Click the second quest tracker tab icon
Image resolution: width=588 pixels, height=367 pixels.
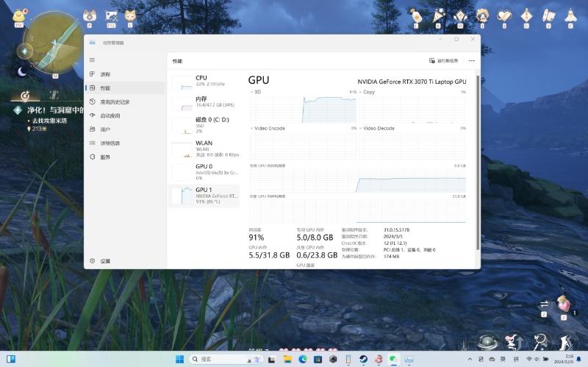pos(54,96)
